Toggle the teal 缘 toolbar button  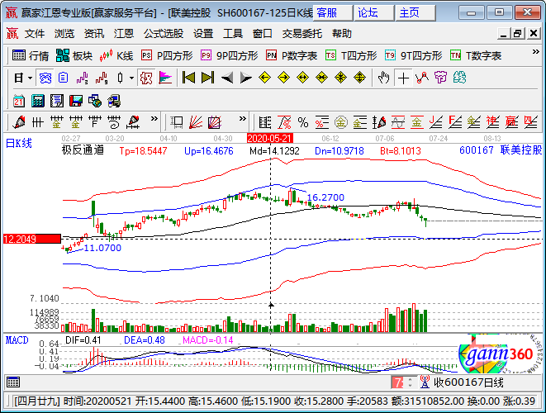[x=459, y=78]
